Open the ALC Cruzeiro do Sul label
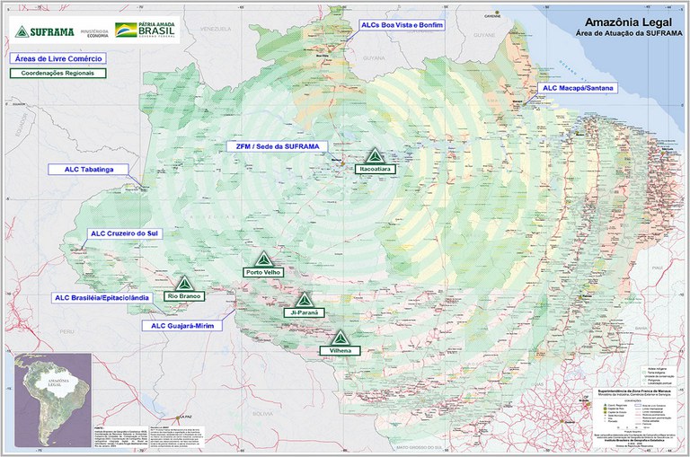The width and height of the screenshot is (690, 457). click(123, 233)
